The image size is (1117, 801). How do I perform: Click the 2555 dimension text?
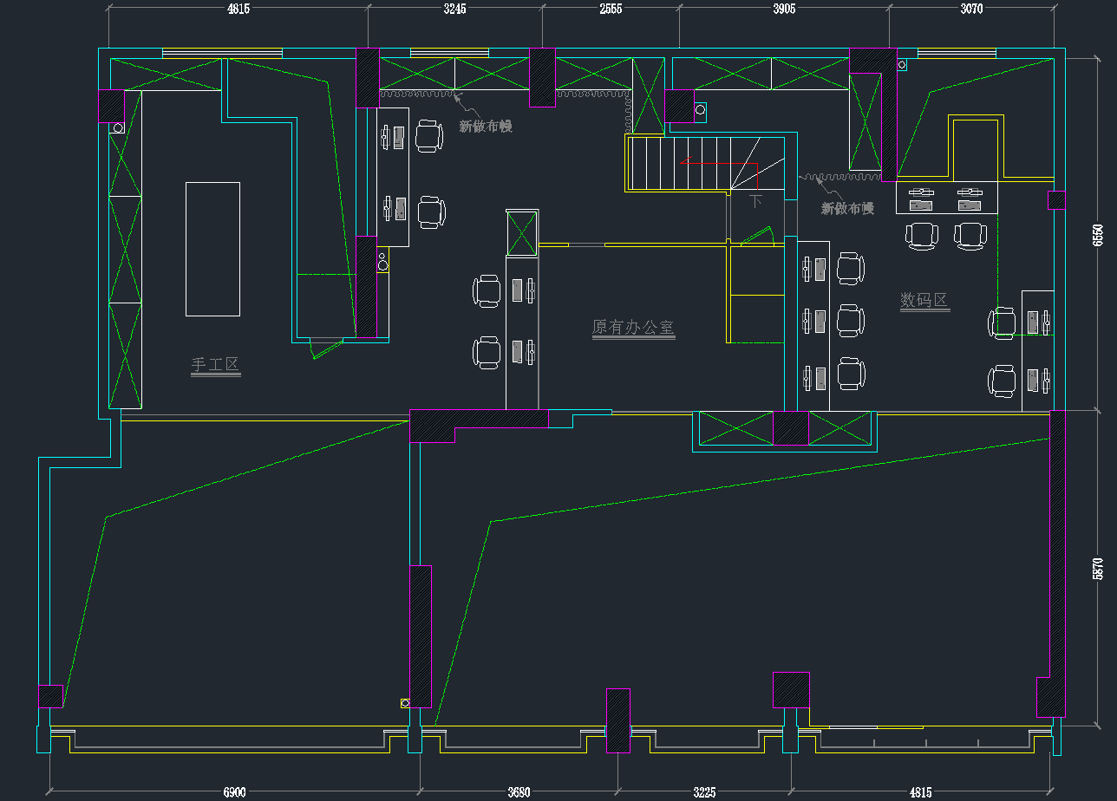(611, 9)
